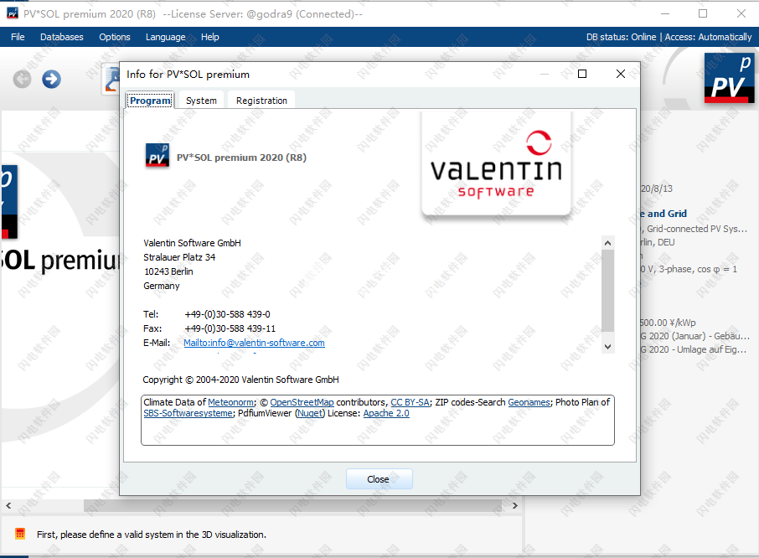The width and height of the screenshot is (759, 558).
Task: Click the 'Copyright © 2004-2020 Valentin Software GmbH' text
Action: pos(240,380)
